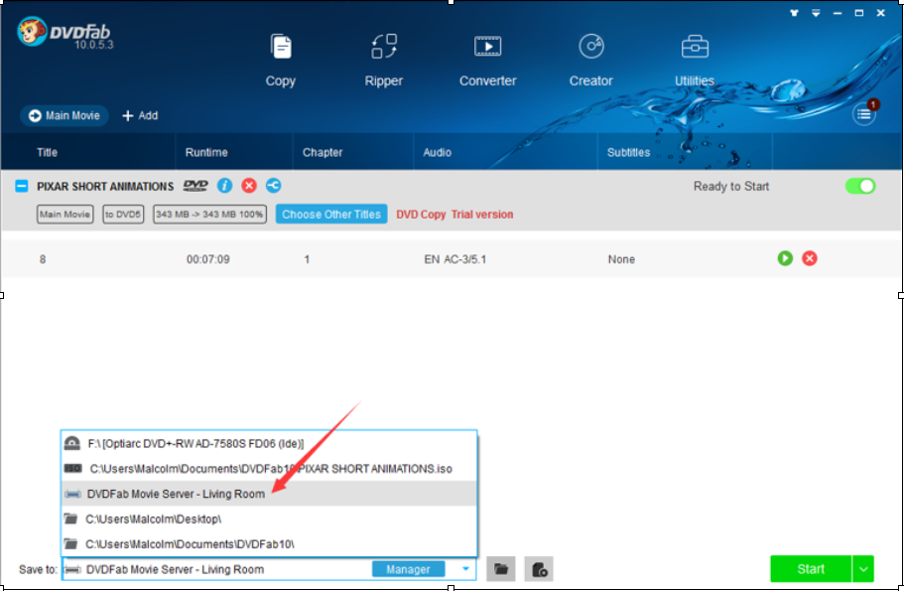Remove the PIXAR SHORT ANIMATIONS source

click(249, 186)
